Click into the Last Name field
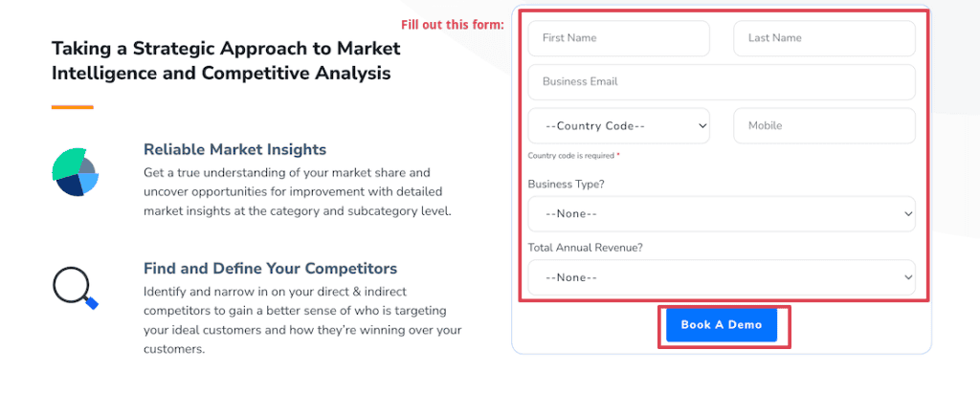The image size is (980, 394). (x=823, y=38)
